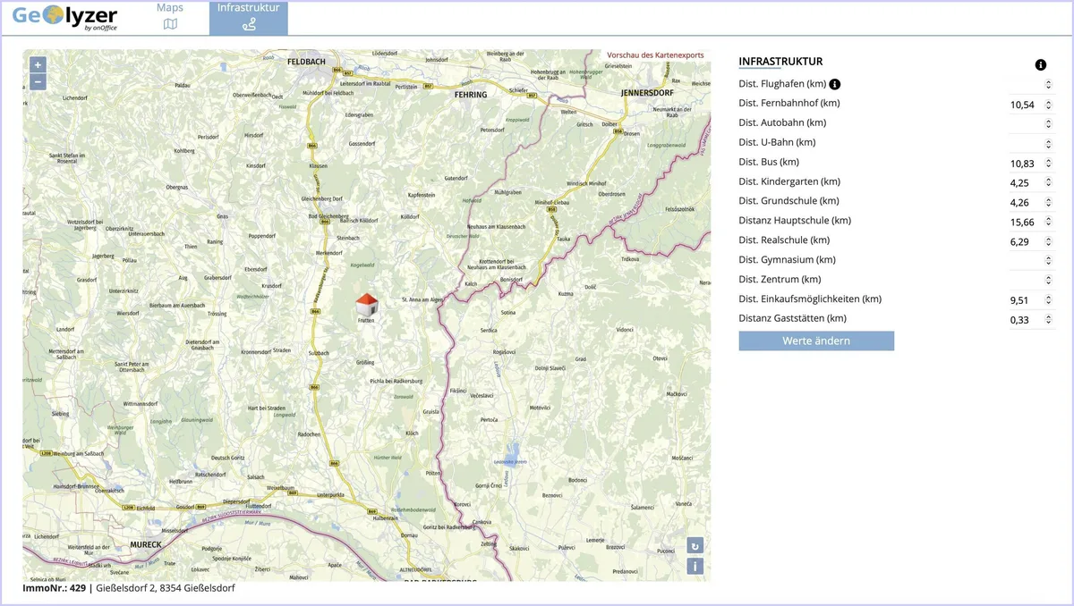Open the map info icon
Screen dimensions: 1074x606
point(695,566)
